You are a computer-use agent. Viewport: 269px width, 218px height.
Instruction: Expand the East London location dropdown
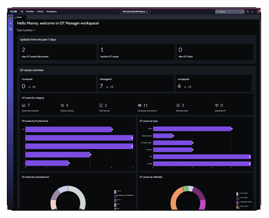[x=26, y=30]
